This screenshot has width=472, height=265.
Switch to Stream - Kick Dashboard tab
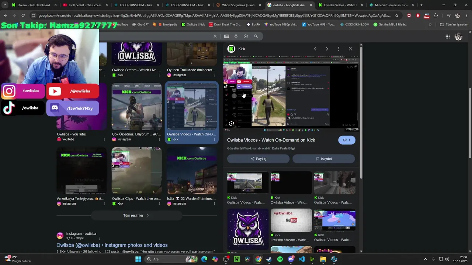click(34, 5)
